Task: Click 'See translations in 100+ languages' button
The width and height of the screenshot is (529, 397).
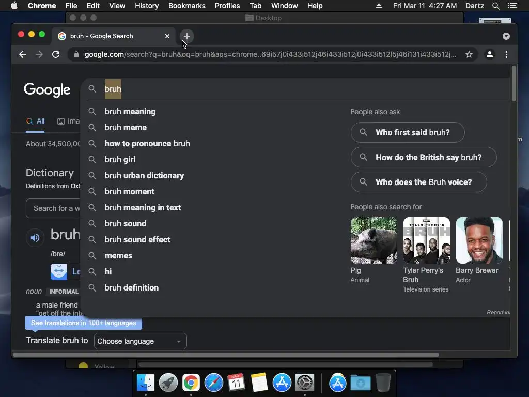Action: [83, 323]
